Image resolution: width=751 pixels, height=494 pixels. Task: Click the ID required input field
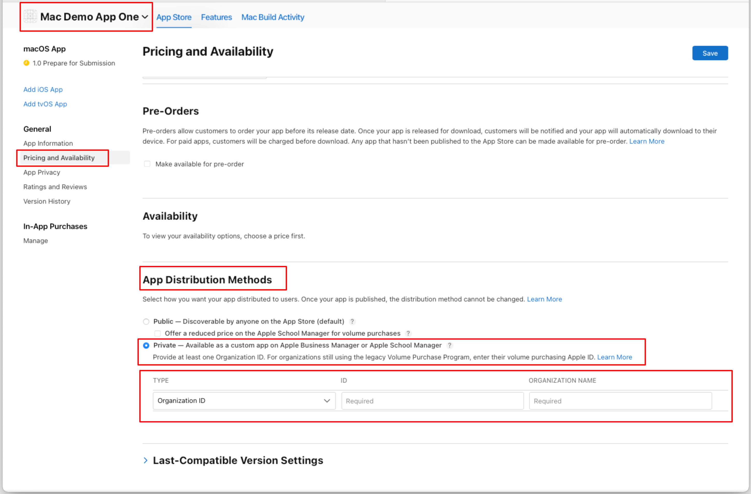click(432, 401)
